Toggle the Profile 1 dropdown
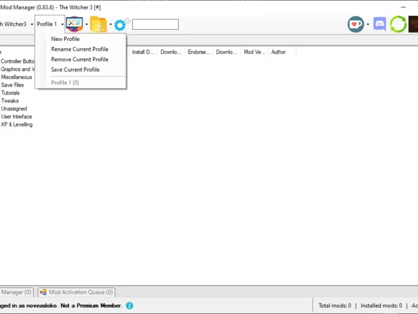Image resolution: width=418 pixels, height=314 pixels. tap(50, 24)
